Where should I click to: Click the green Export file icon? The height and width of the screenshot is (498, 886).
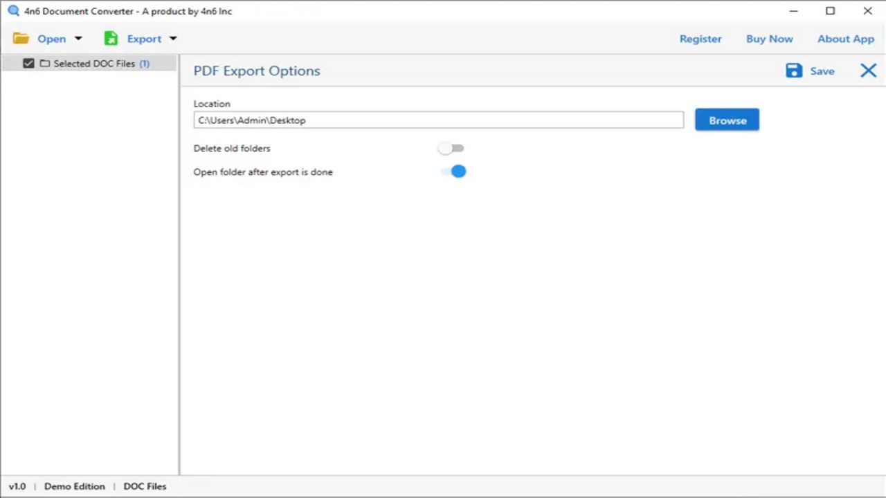(x=111, y=39)
